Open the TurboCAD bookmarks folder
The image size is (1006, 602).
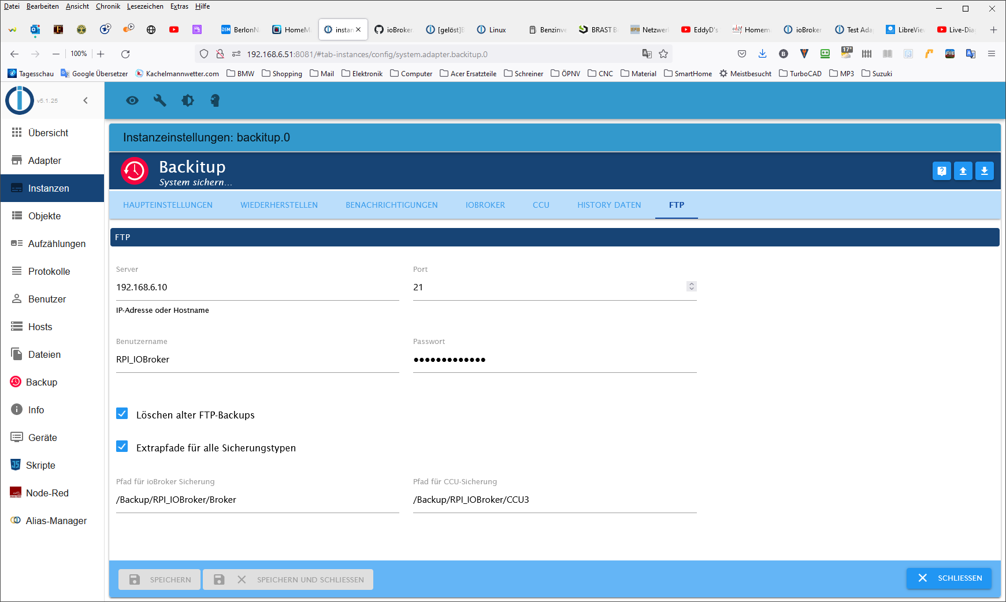800,74
